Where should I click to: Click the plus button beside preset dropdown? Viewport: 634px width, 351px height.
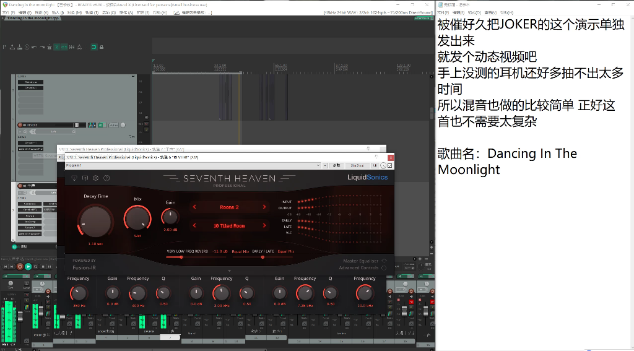pos(325,165)
